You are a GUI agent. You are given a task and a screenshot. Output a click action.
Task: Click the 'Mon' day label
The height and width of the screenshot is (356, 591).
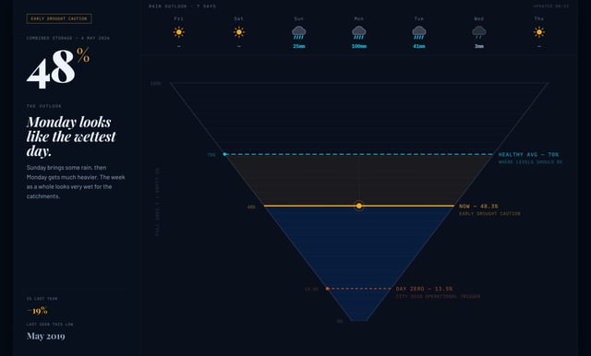tap(359, 18)
